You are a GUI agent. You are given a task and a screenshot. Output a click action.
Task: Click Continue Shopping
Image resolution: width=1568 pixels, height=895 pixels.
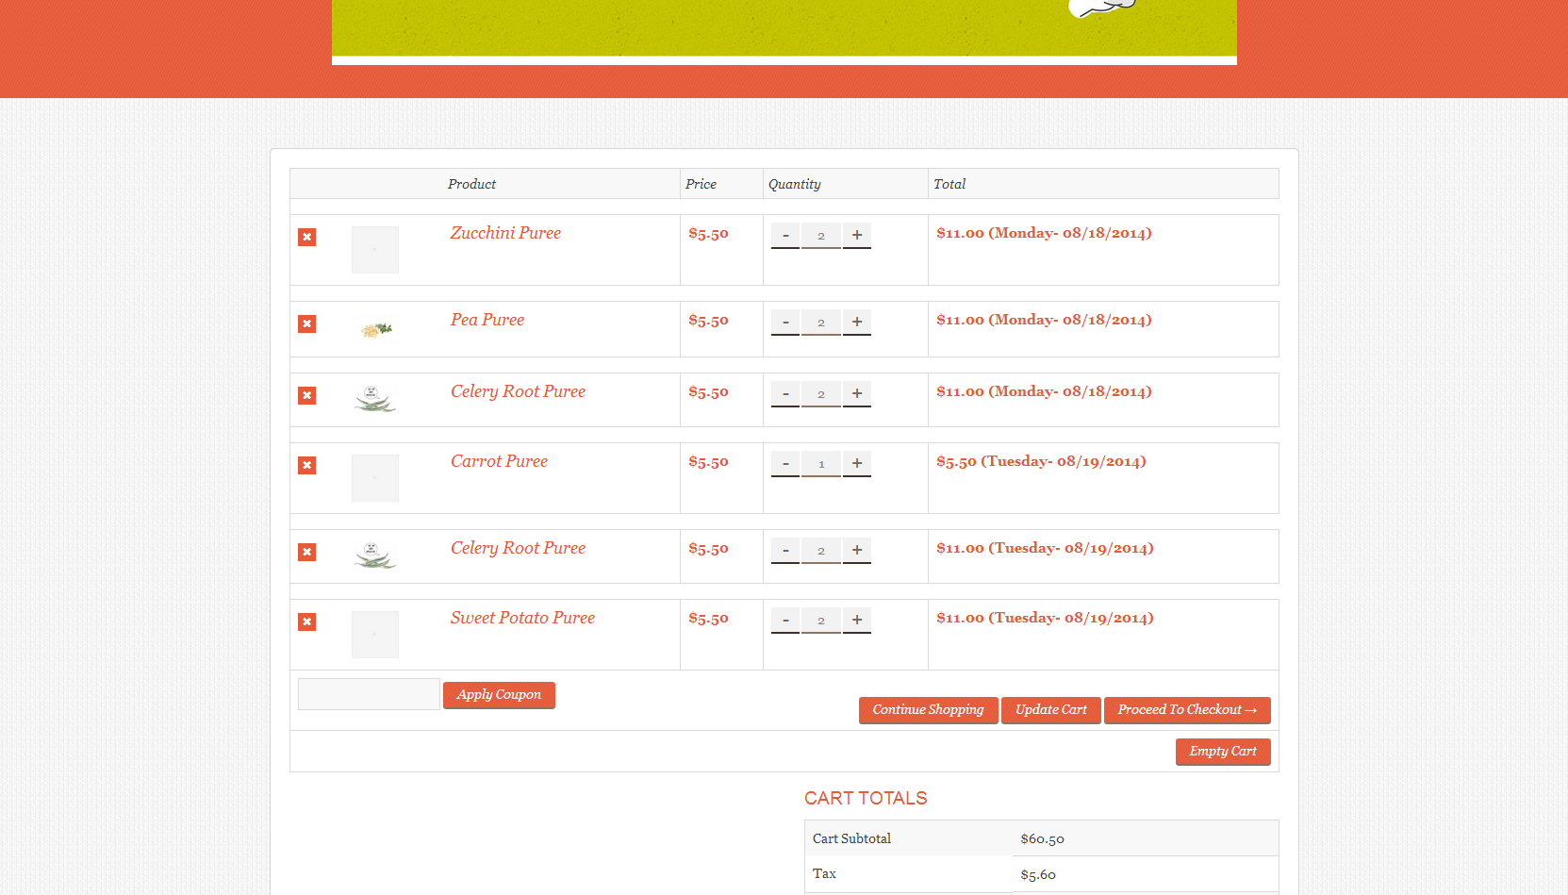928,710
